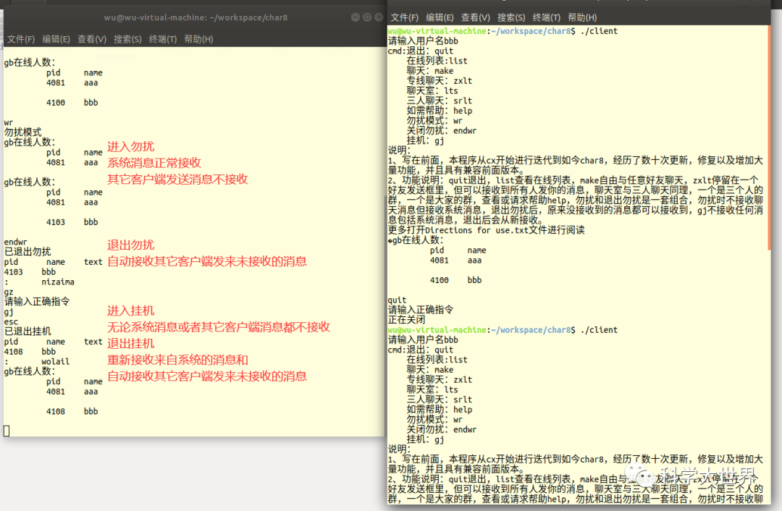
Task: Open 文件(F) menu in left terminal
Action: (21, 39)
